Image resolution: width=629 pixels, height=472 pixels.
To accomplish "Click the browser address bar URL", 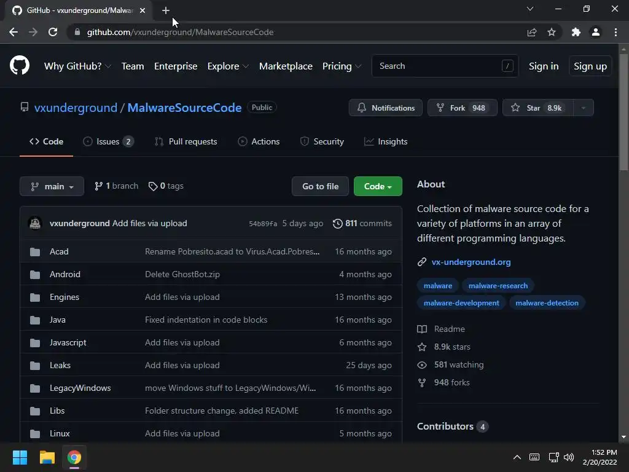I will (180, 32).
